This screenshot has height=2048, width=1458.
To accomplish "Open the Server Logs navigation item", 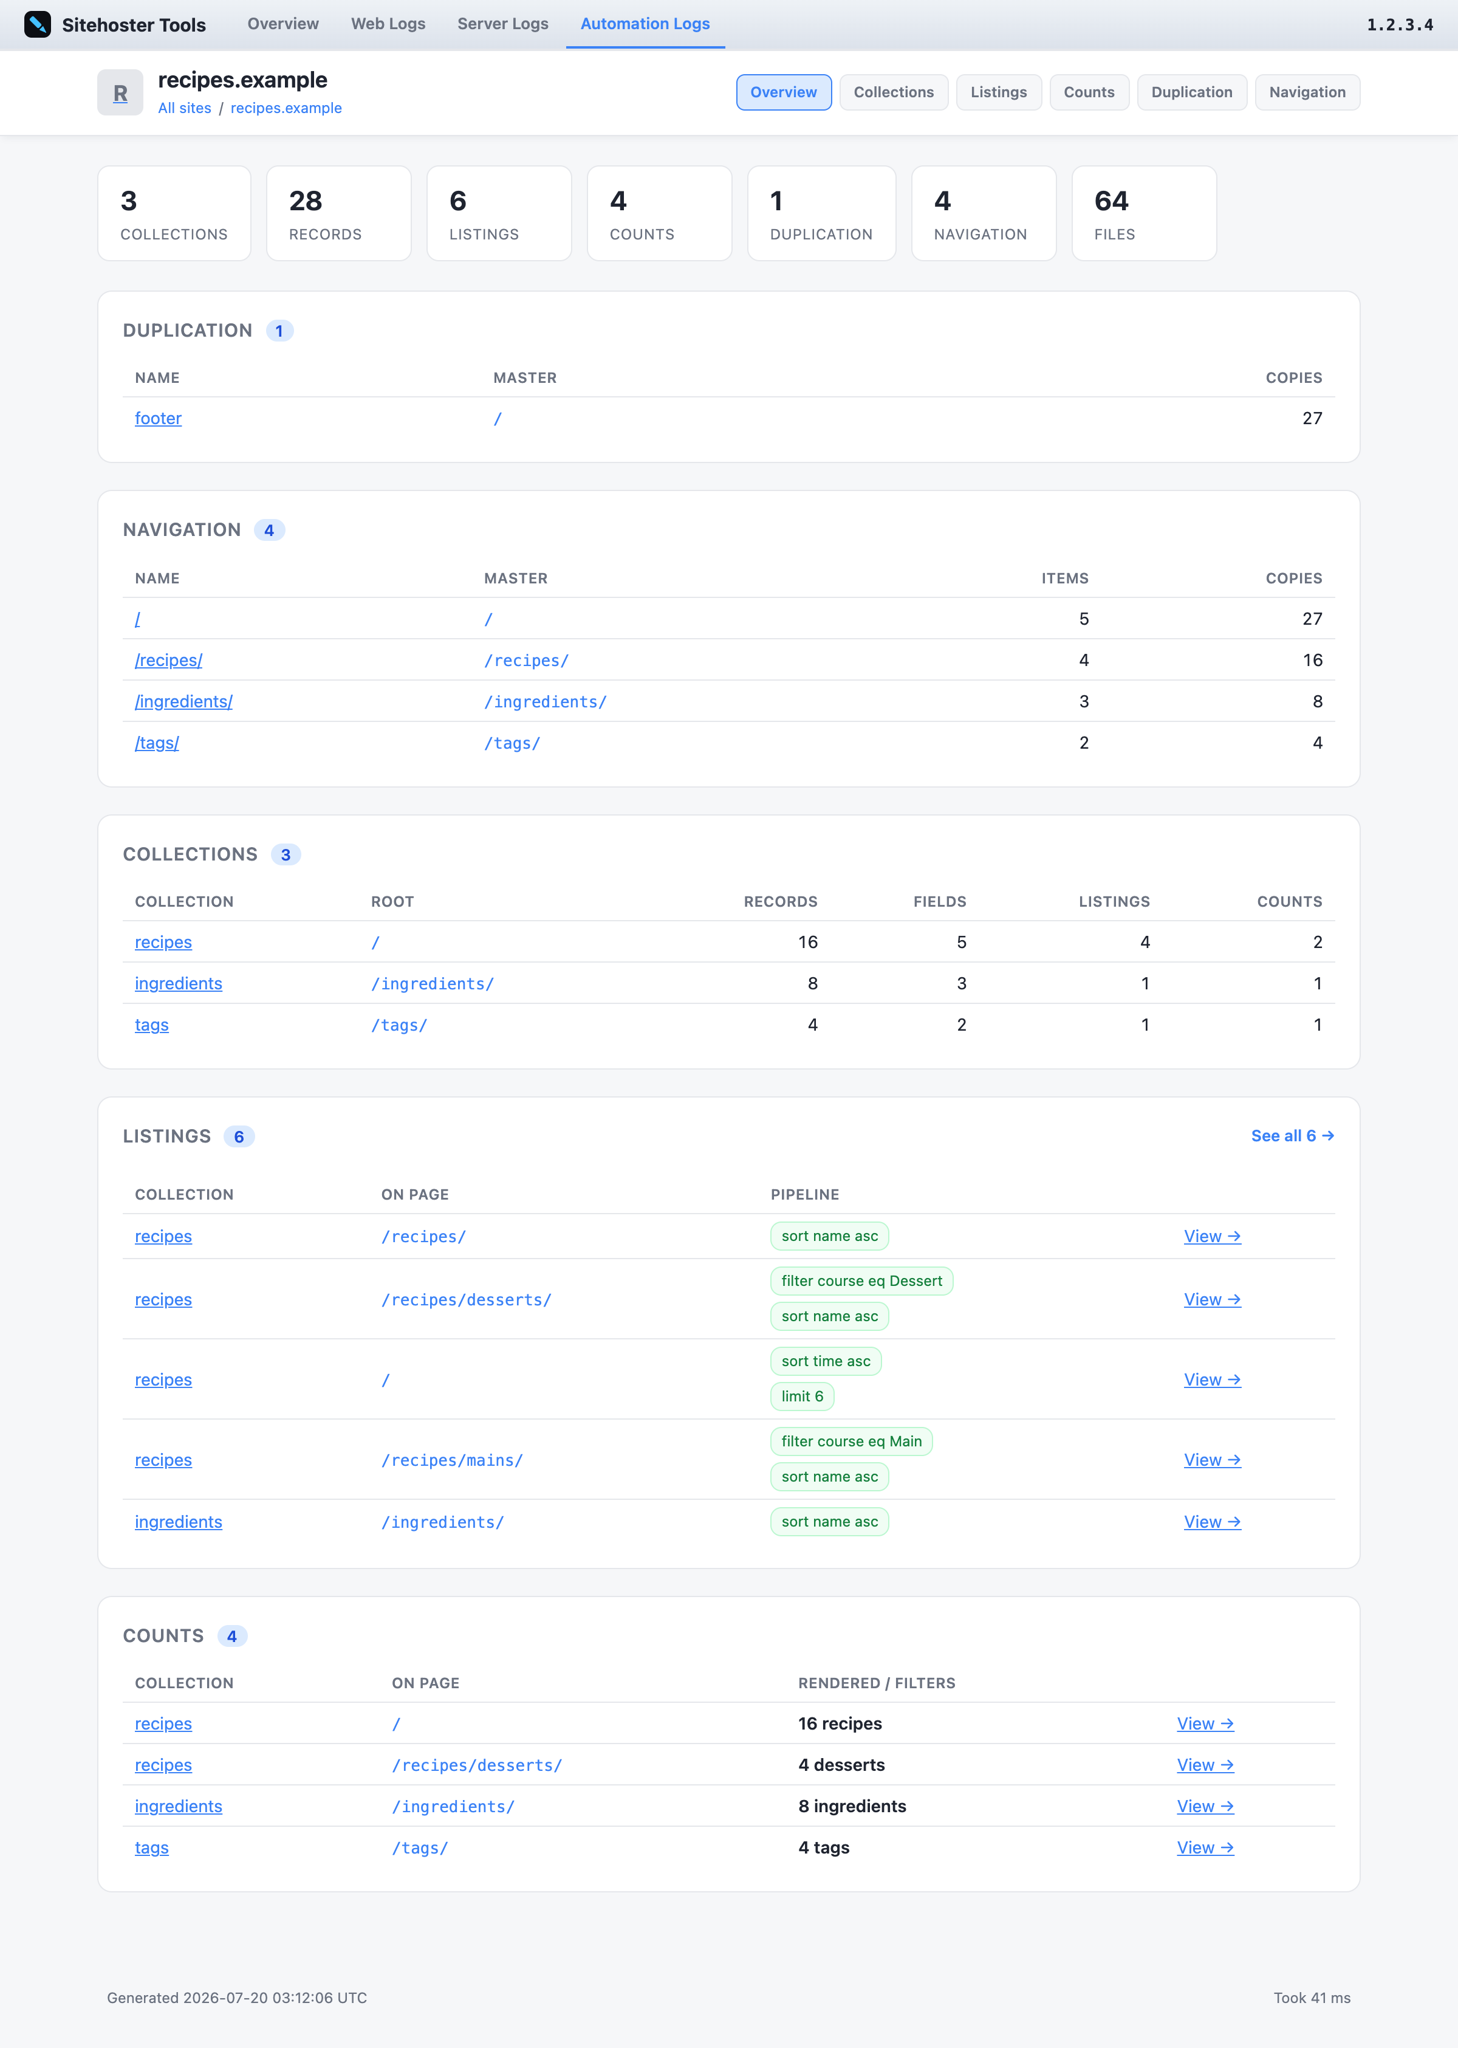I will coord(503,23).
